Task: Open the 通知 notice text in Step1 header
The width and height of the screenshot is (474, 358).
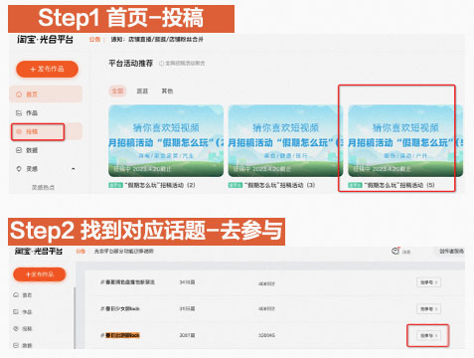Action: point(157,39)
